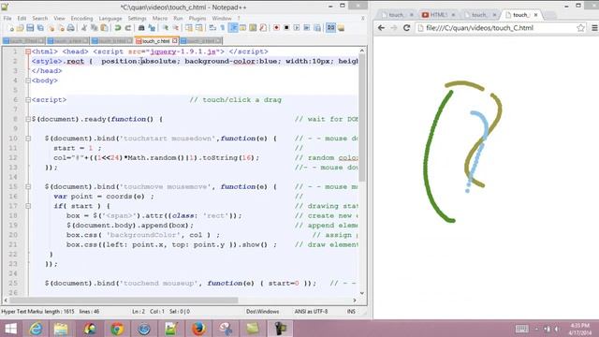
Task: Click scroll right arrow of the editor
Action: [355, 300]
